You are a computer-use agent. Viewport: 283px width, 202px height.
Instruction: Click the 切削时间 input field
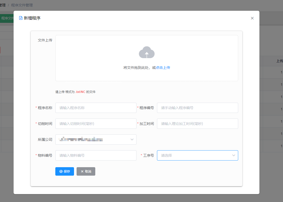(x=96, y=123)
